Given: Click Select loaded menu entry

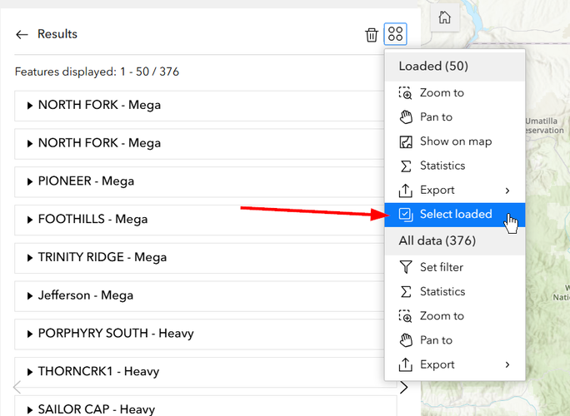Looking at the screenshot, I should click(x=454, y=215).
